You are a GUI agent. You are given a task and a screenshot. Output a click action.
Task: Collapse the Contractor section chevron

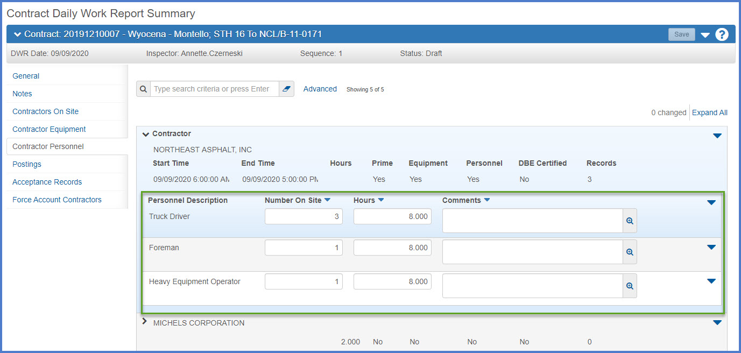(x=145, y=134)
